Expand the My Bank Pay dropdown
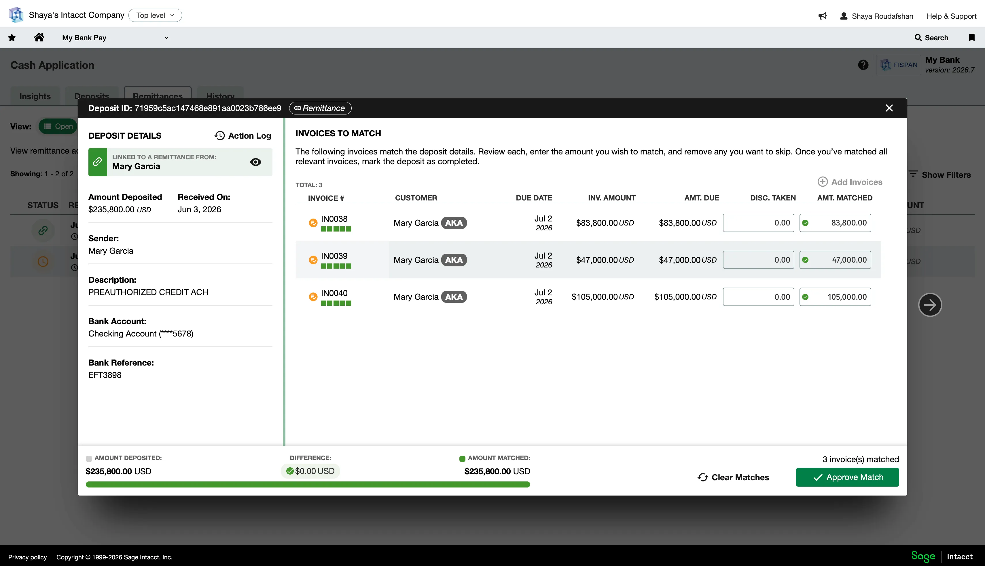 coord(115,38)
